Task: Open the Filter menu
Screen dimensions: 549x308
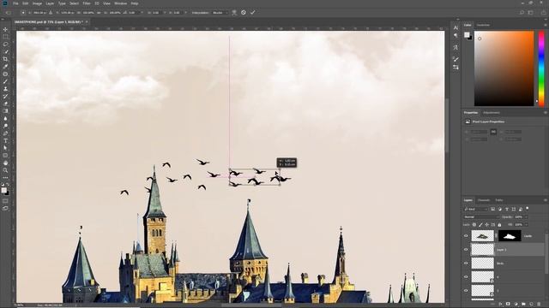Action: click(87, 3)
